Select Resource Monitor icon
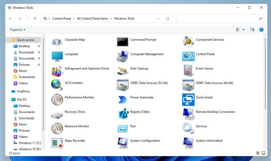 click(57, 129)
